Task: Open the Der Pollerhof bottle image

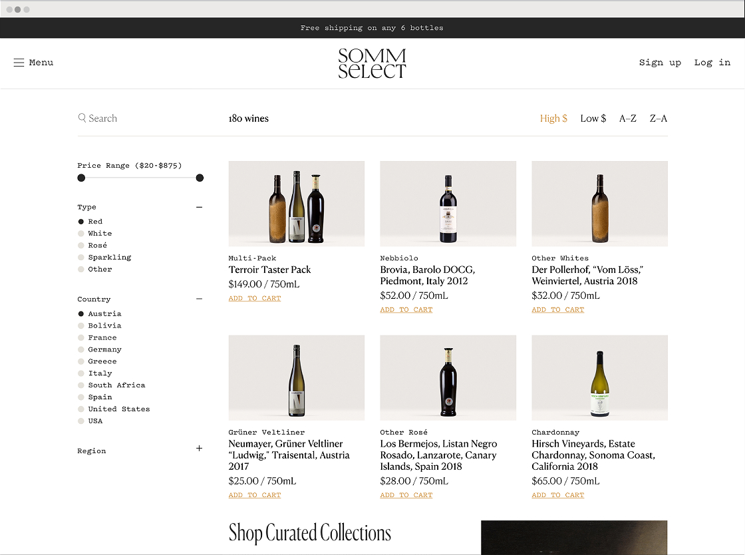Action: (599, 204)
